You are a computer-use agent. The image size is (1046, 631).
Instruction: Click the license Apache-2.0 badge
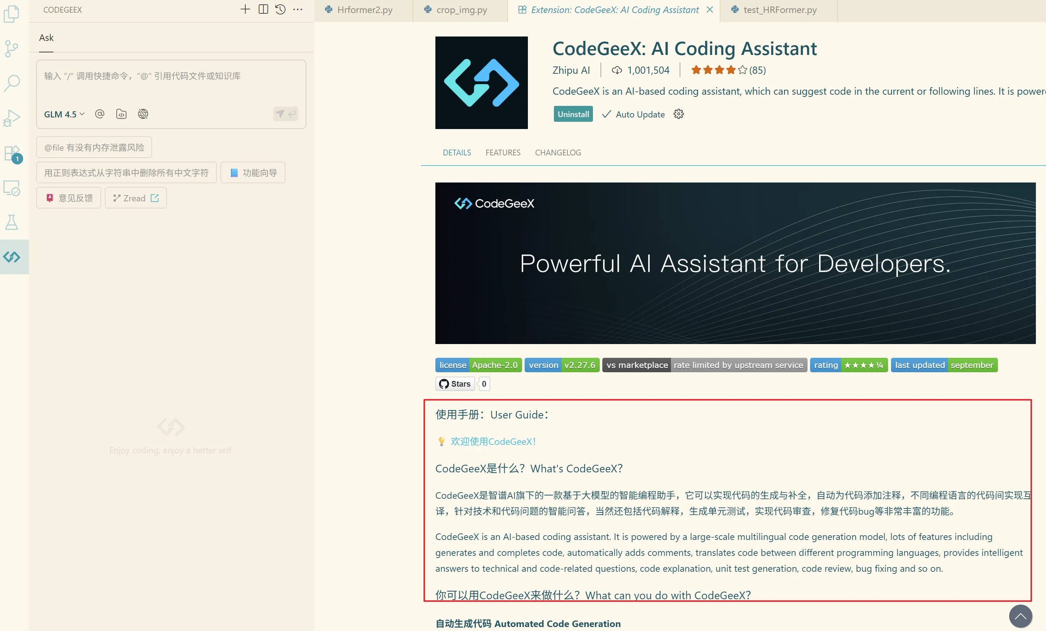pyautogui.click(x=478, y=365)
